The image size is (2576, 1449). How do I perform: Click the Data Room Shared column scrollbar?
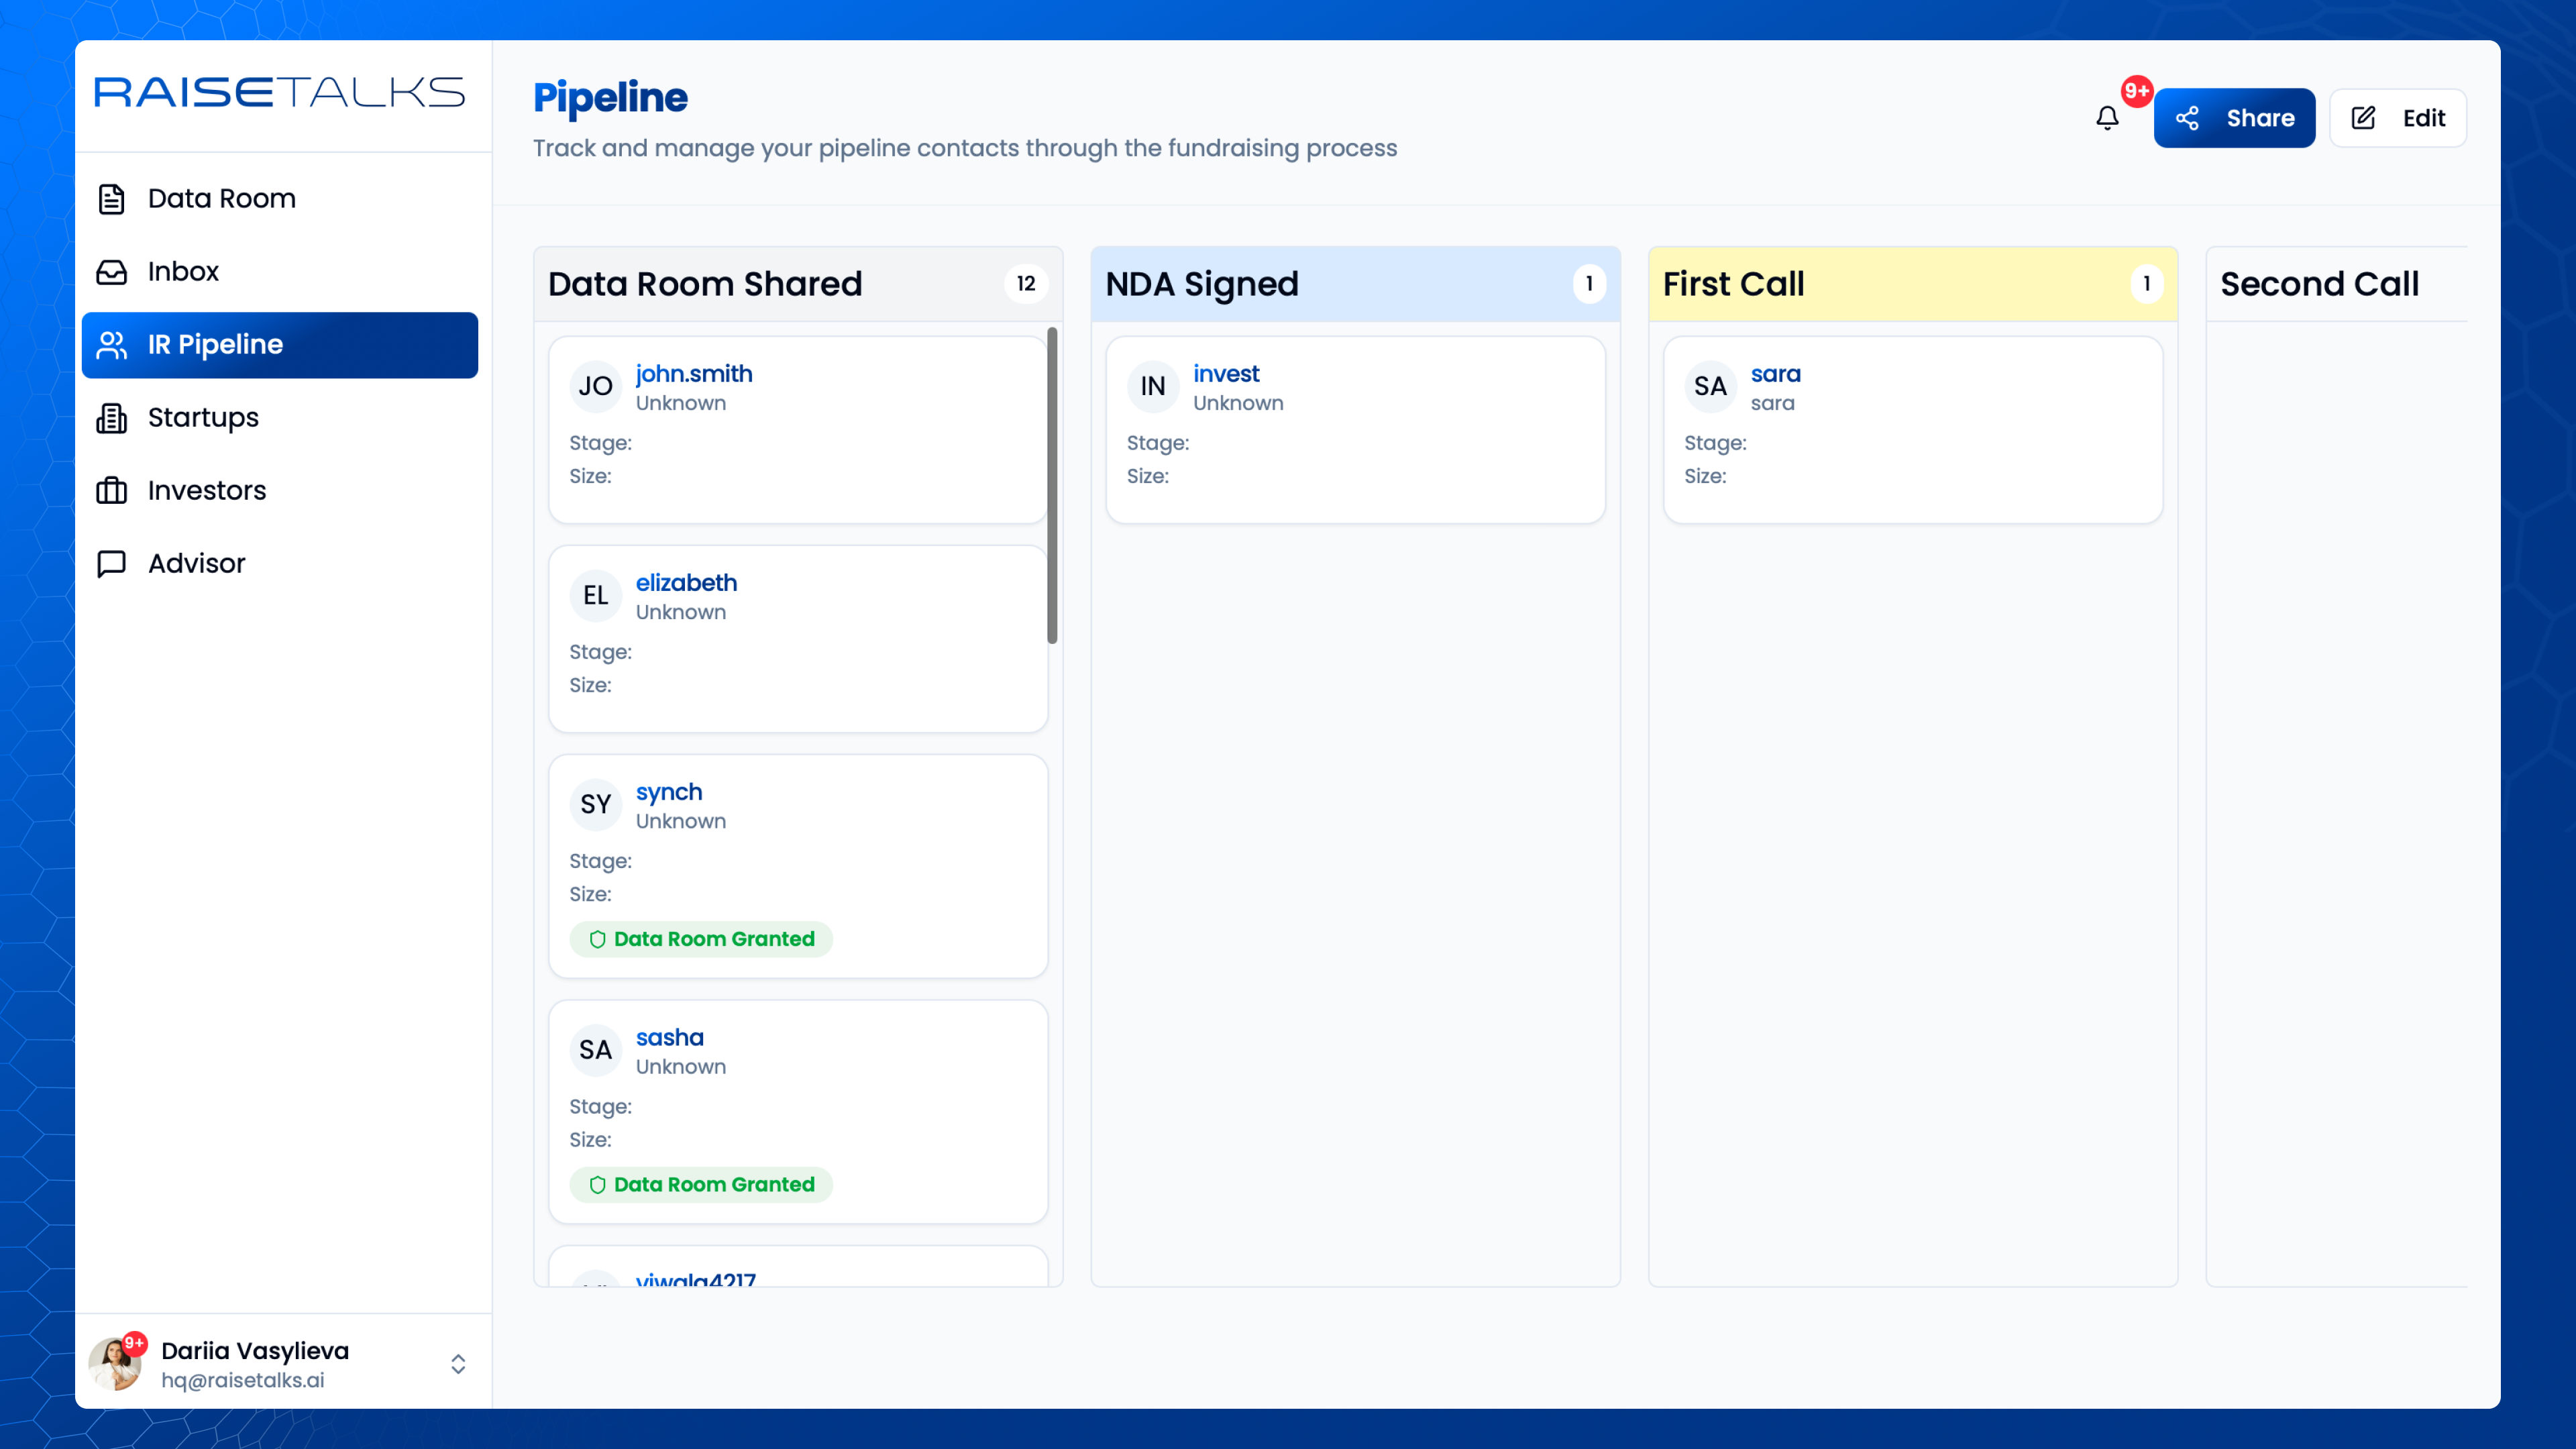[1052, 486]
